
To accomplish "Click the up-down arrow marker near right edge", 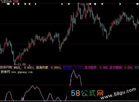I will click(120, 4).
